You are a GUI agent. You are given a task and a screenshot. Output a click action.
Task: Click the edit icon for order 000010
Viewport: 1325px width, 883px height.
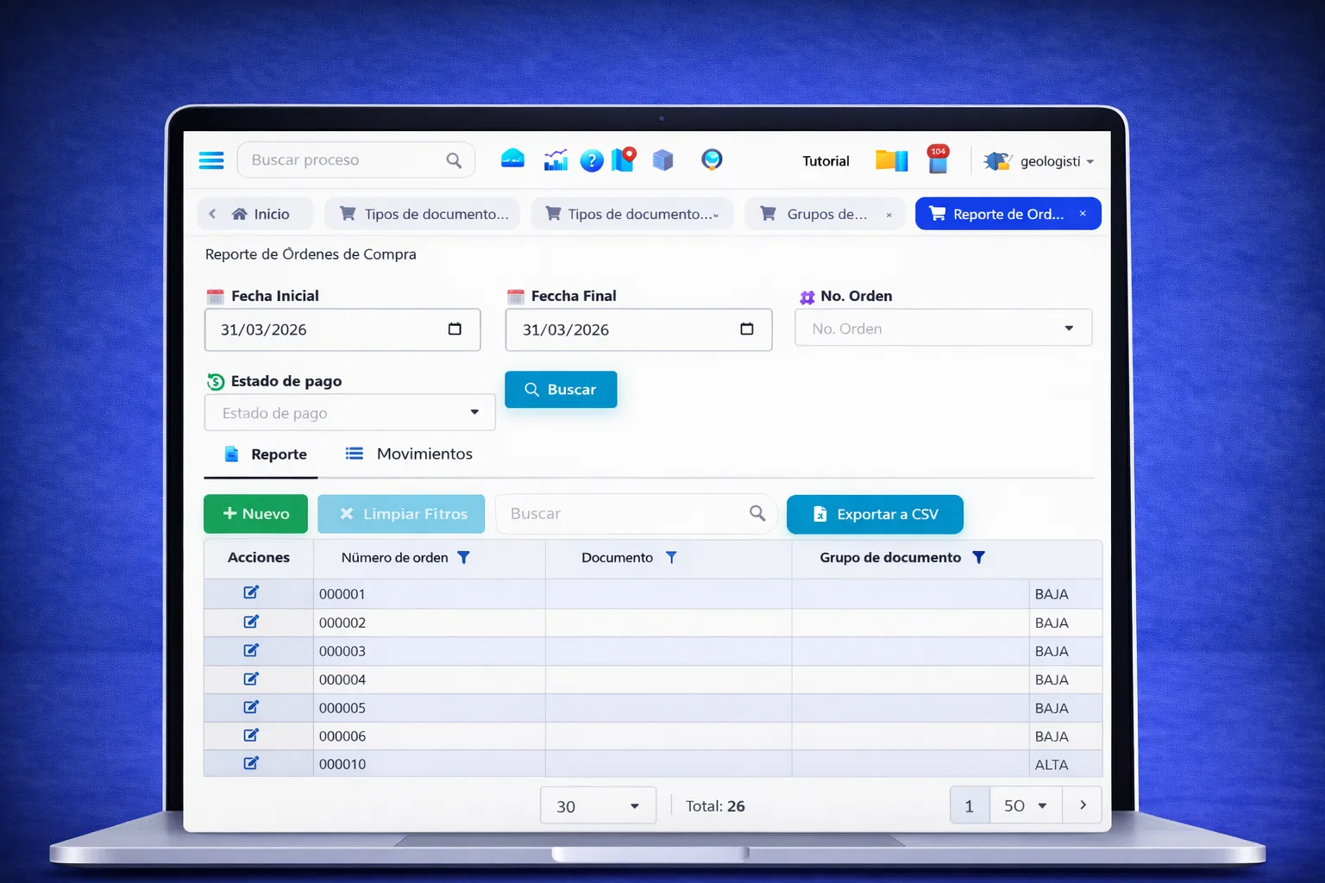point(251,763)
